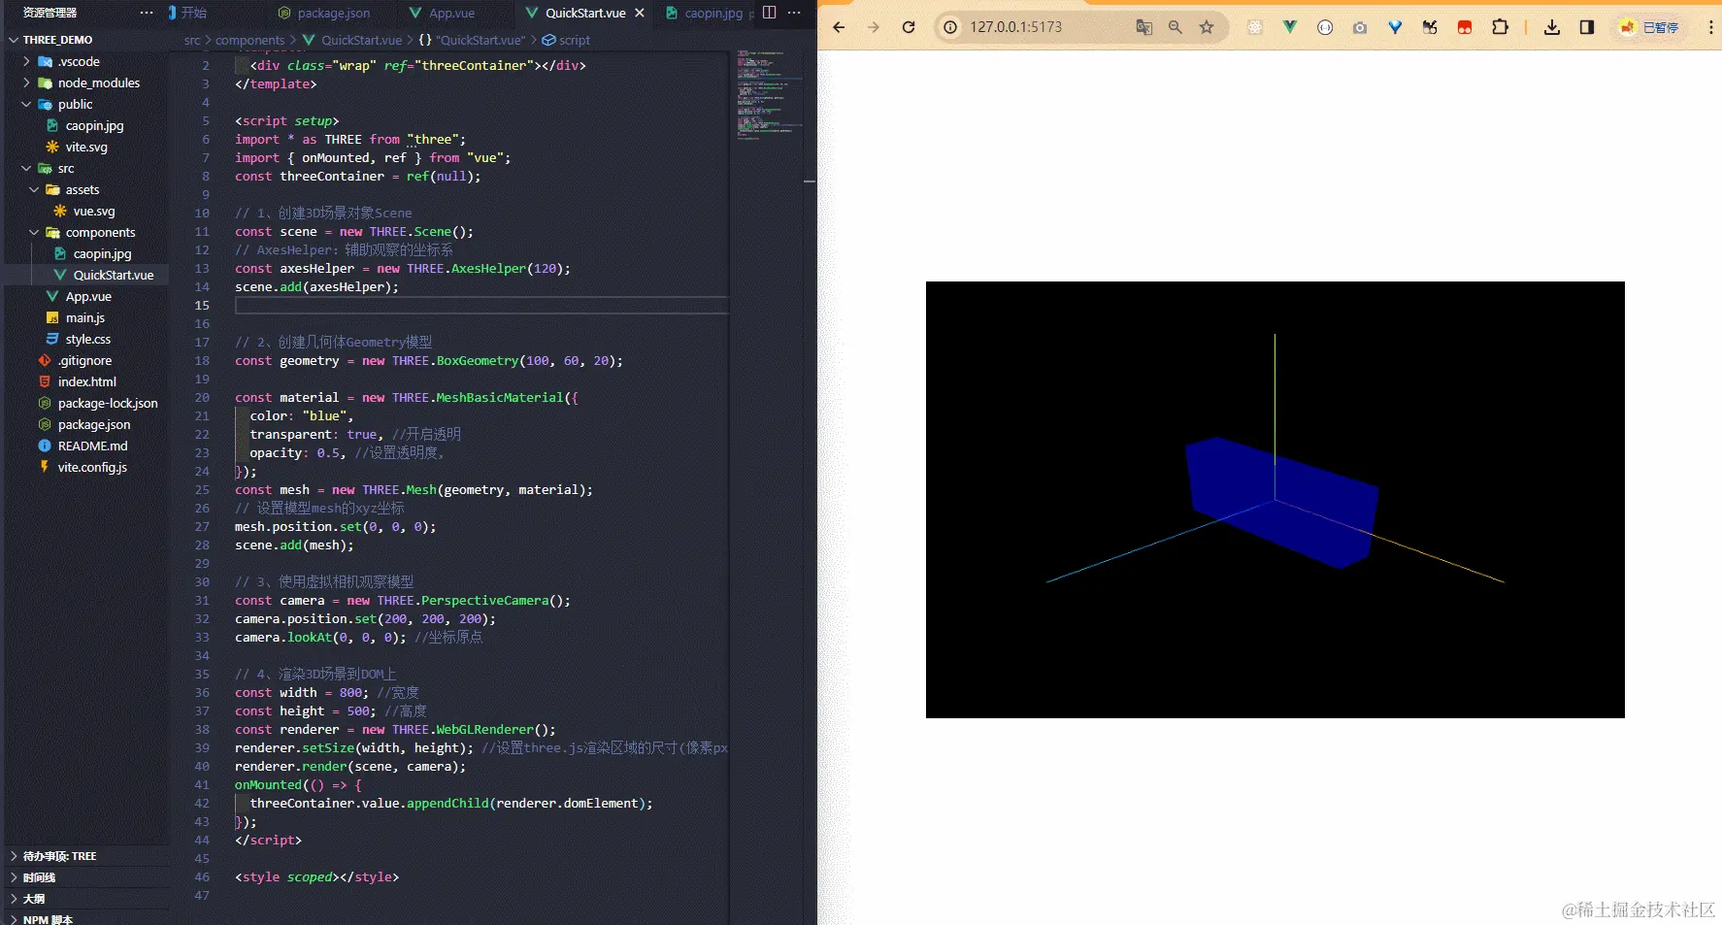The height and width of the screenshot is (925, 1722).
Task: Reload the browser page
Action: coord(909,27)
